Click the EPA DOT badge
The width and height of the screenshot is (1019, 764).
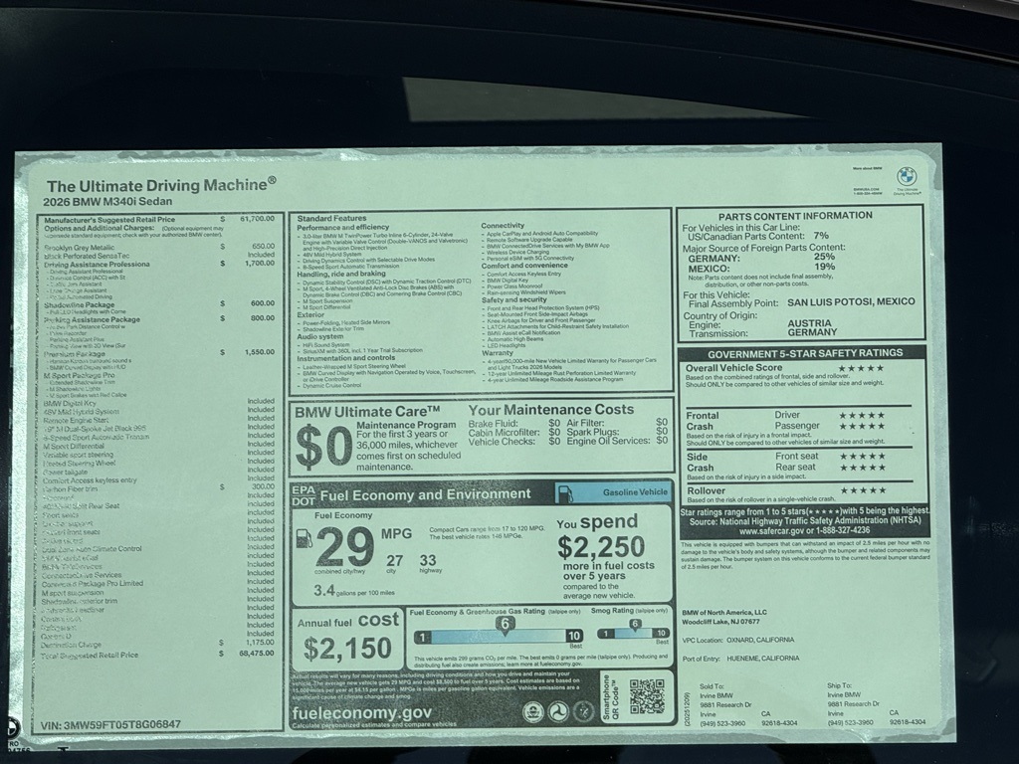pos(303,493)
